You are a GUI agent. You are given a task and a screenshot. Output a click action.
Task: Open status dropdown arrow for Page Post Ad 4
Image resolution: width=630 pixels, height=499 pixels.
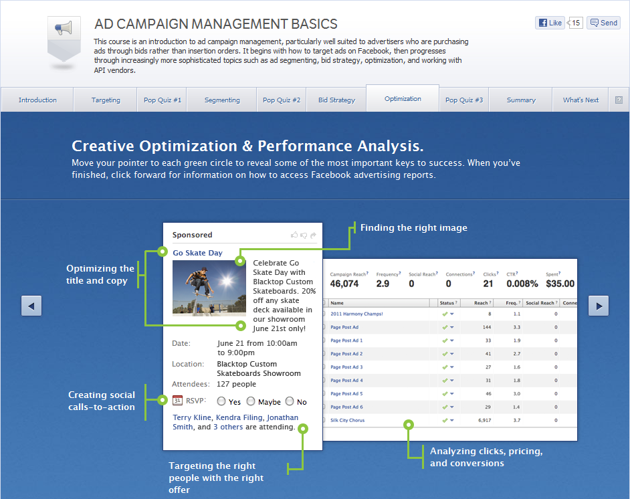pyautogui.click(x=452, y=381)
